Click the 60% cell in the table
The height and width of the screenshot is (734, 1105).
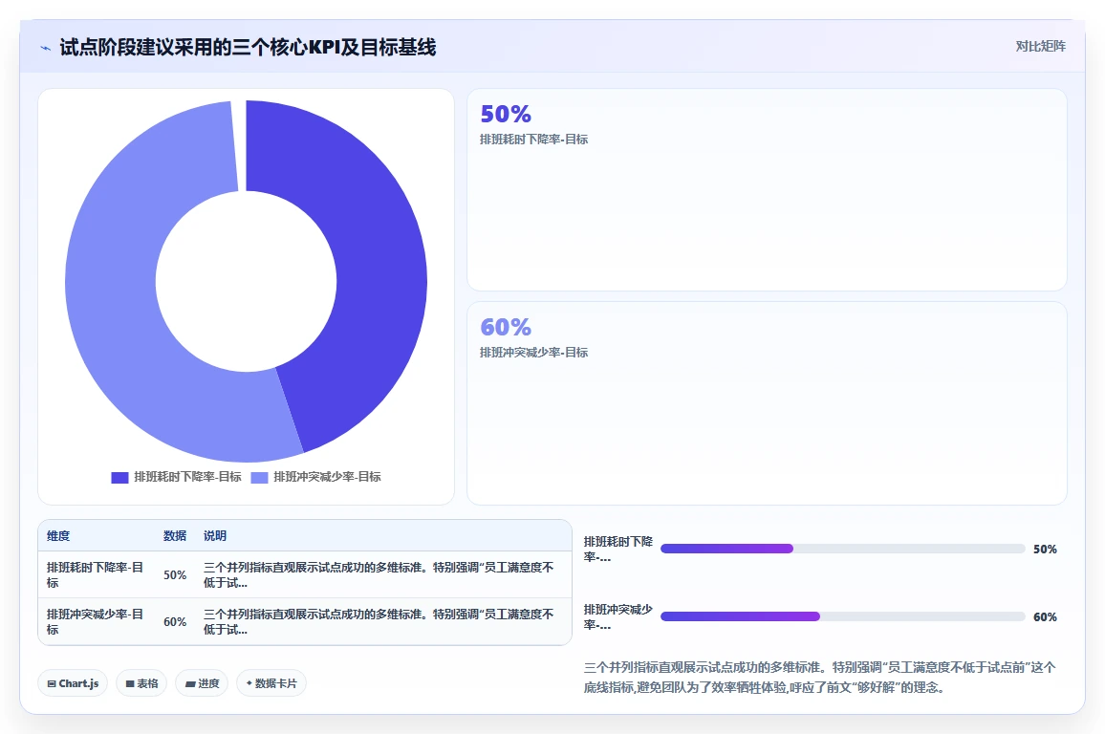(x=175, y=622)
